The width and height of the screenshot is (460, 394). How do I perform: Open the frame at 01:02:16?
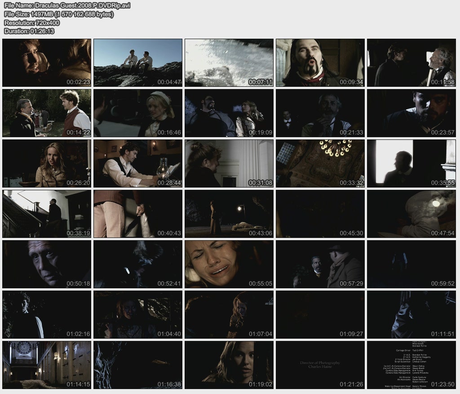(x=47, y=315)
